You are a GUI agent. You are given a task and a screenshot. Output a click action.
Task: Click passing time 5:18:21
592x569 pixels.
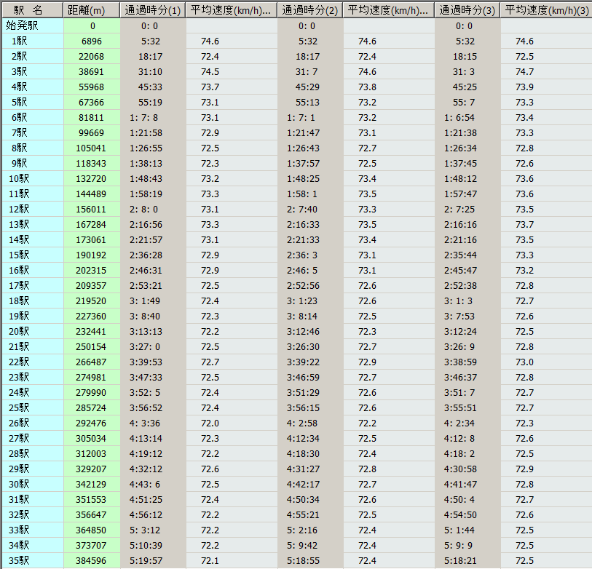pos(461,561)
